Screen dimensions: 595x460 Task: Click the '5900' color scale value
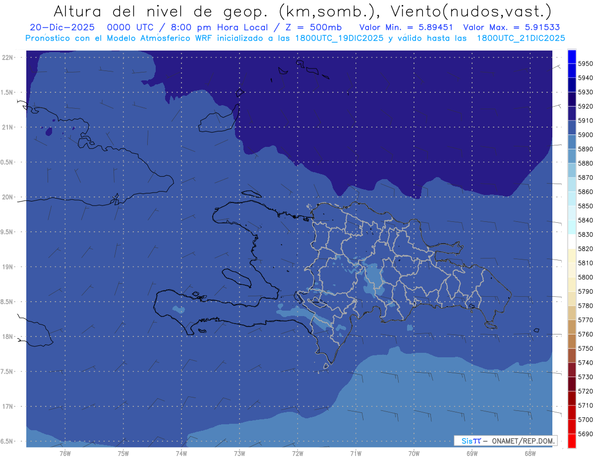[x=586, y=135]
